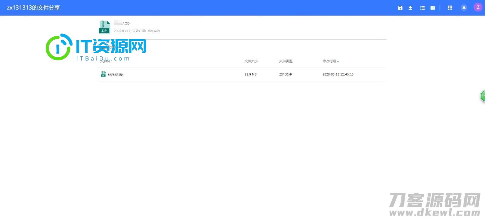
Task: Click the 文件类型 column header
Action: point(286,61)
